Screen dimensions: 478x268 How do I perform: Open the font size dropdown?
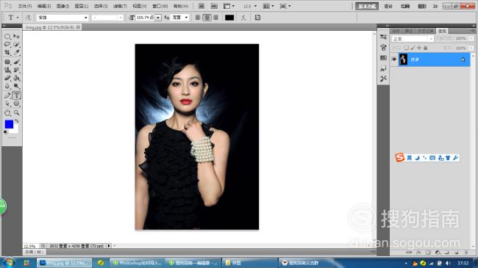(x=158, y=18)
